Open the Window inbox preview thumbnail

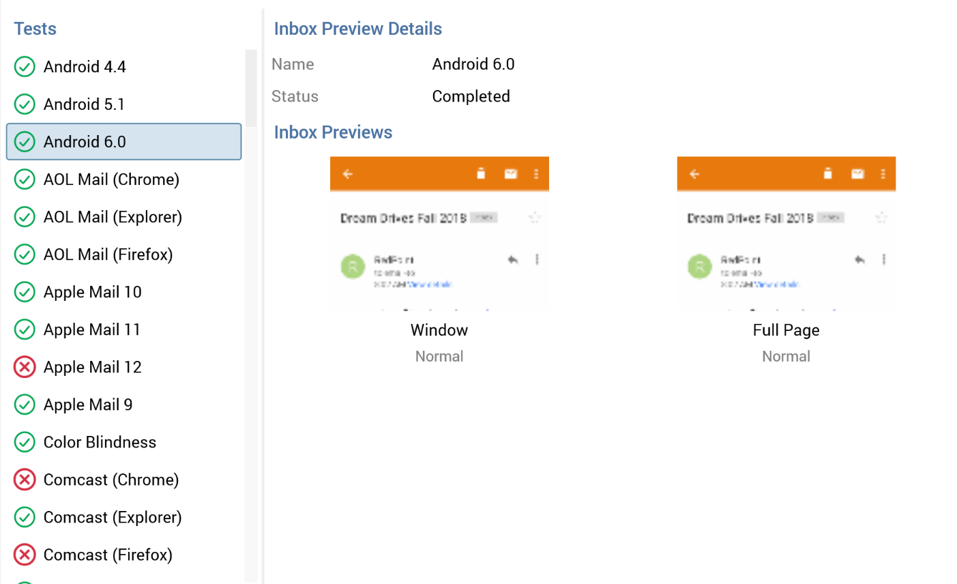(x=439, y=233)
